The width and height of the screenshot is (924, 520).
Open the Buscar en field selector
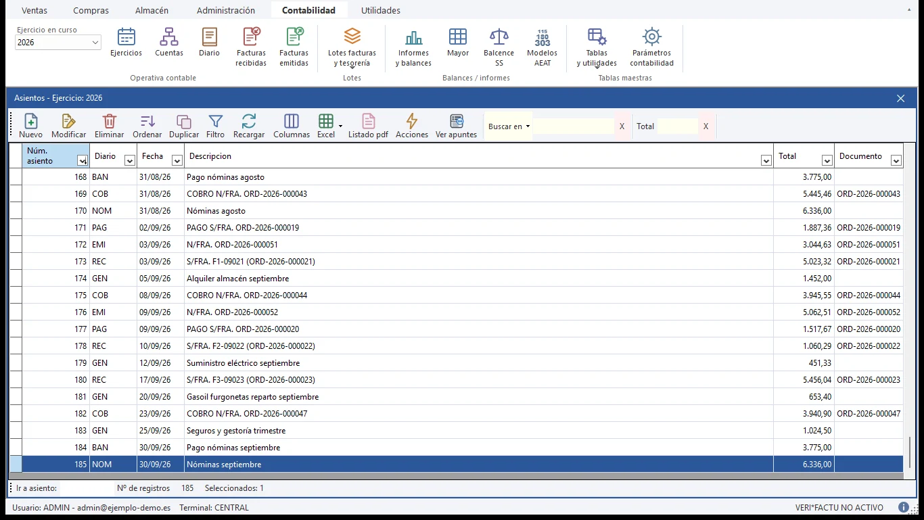click(509, 126)
